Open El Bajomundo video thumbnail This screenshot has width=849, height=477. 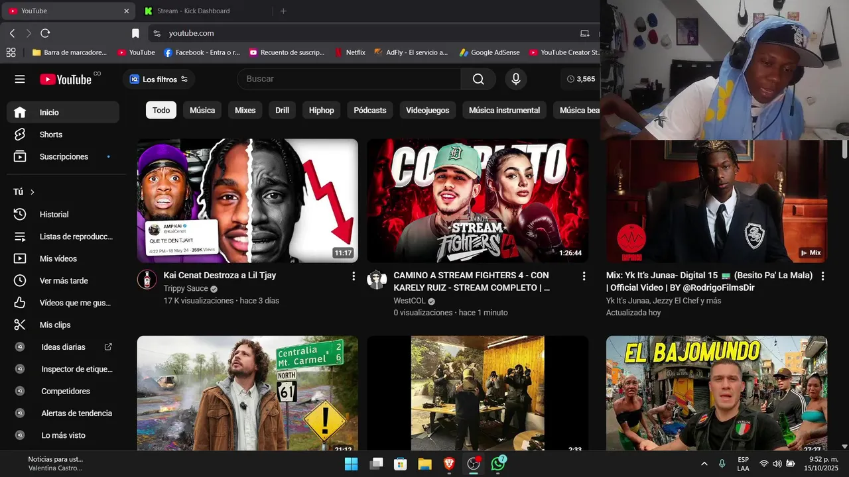click(x=716, y=393)
